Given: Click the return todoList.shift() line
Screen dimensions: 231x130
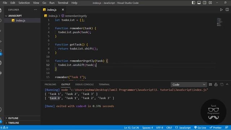Looking at the screenshot, I should [x=78, y=49].
